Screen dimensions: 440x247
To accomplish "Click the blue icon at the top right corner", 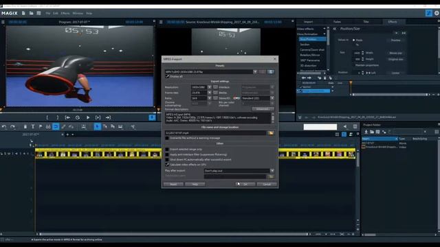I will 428,13.
